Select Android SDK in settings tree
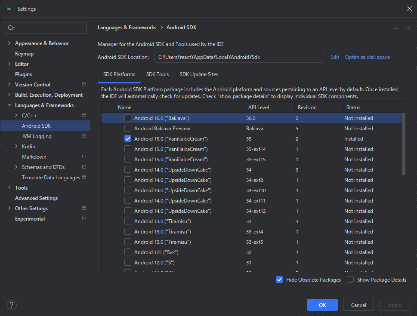The height and width of the screenshot is (316, 417). pyautogui.click(x=46, y=126)
